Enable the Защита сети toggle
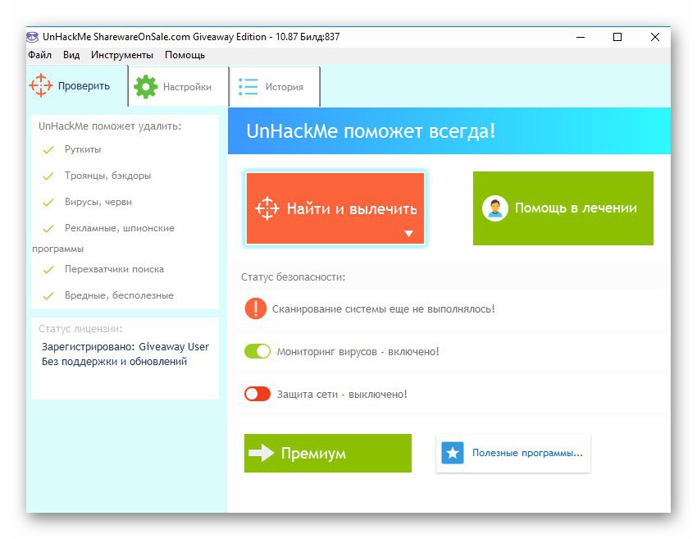 point(257,394)
